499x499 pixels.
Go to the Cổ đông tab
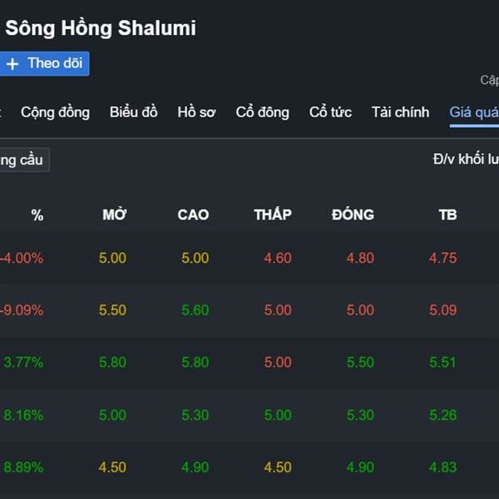[x=262, y=112]
